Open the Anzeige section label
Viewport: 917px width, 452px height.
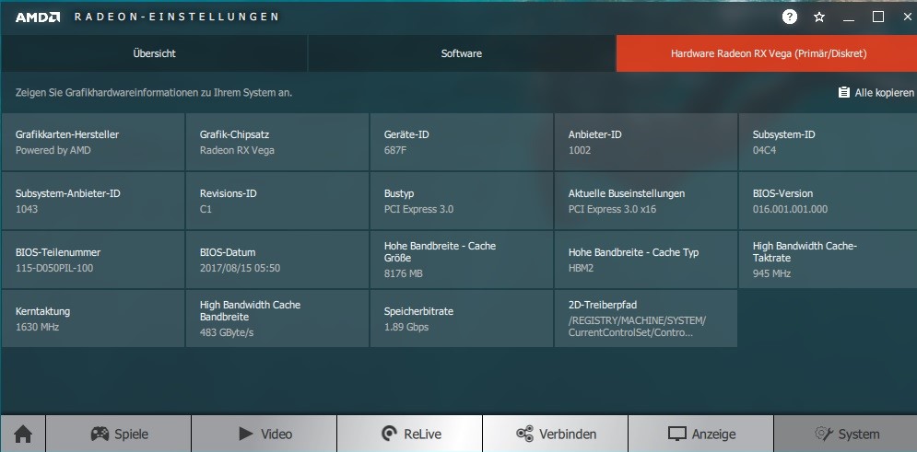coord(713,435)
